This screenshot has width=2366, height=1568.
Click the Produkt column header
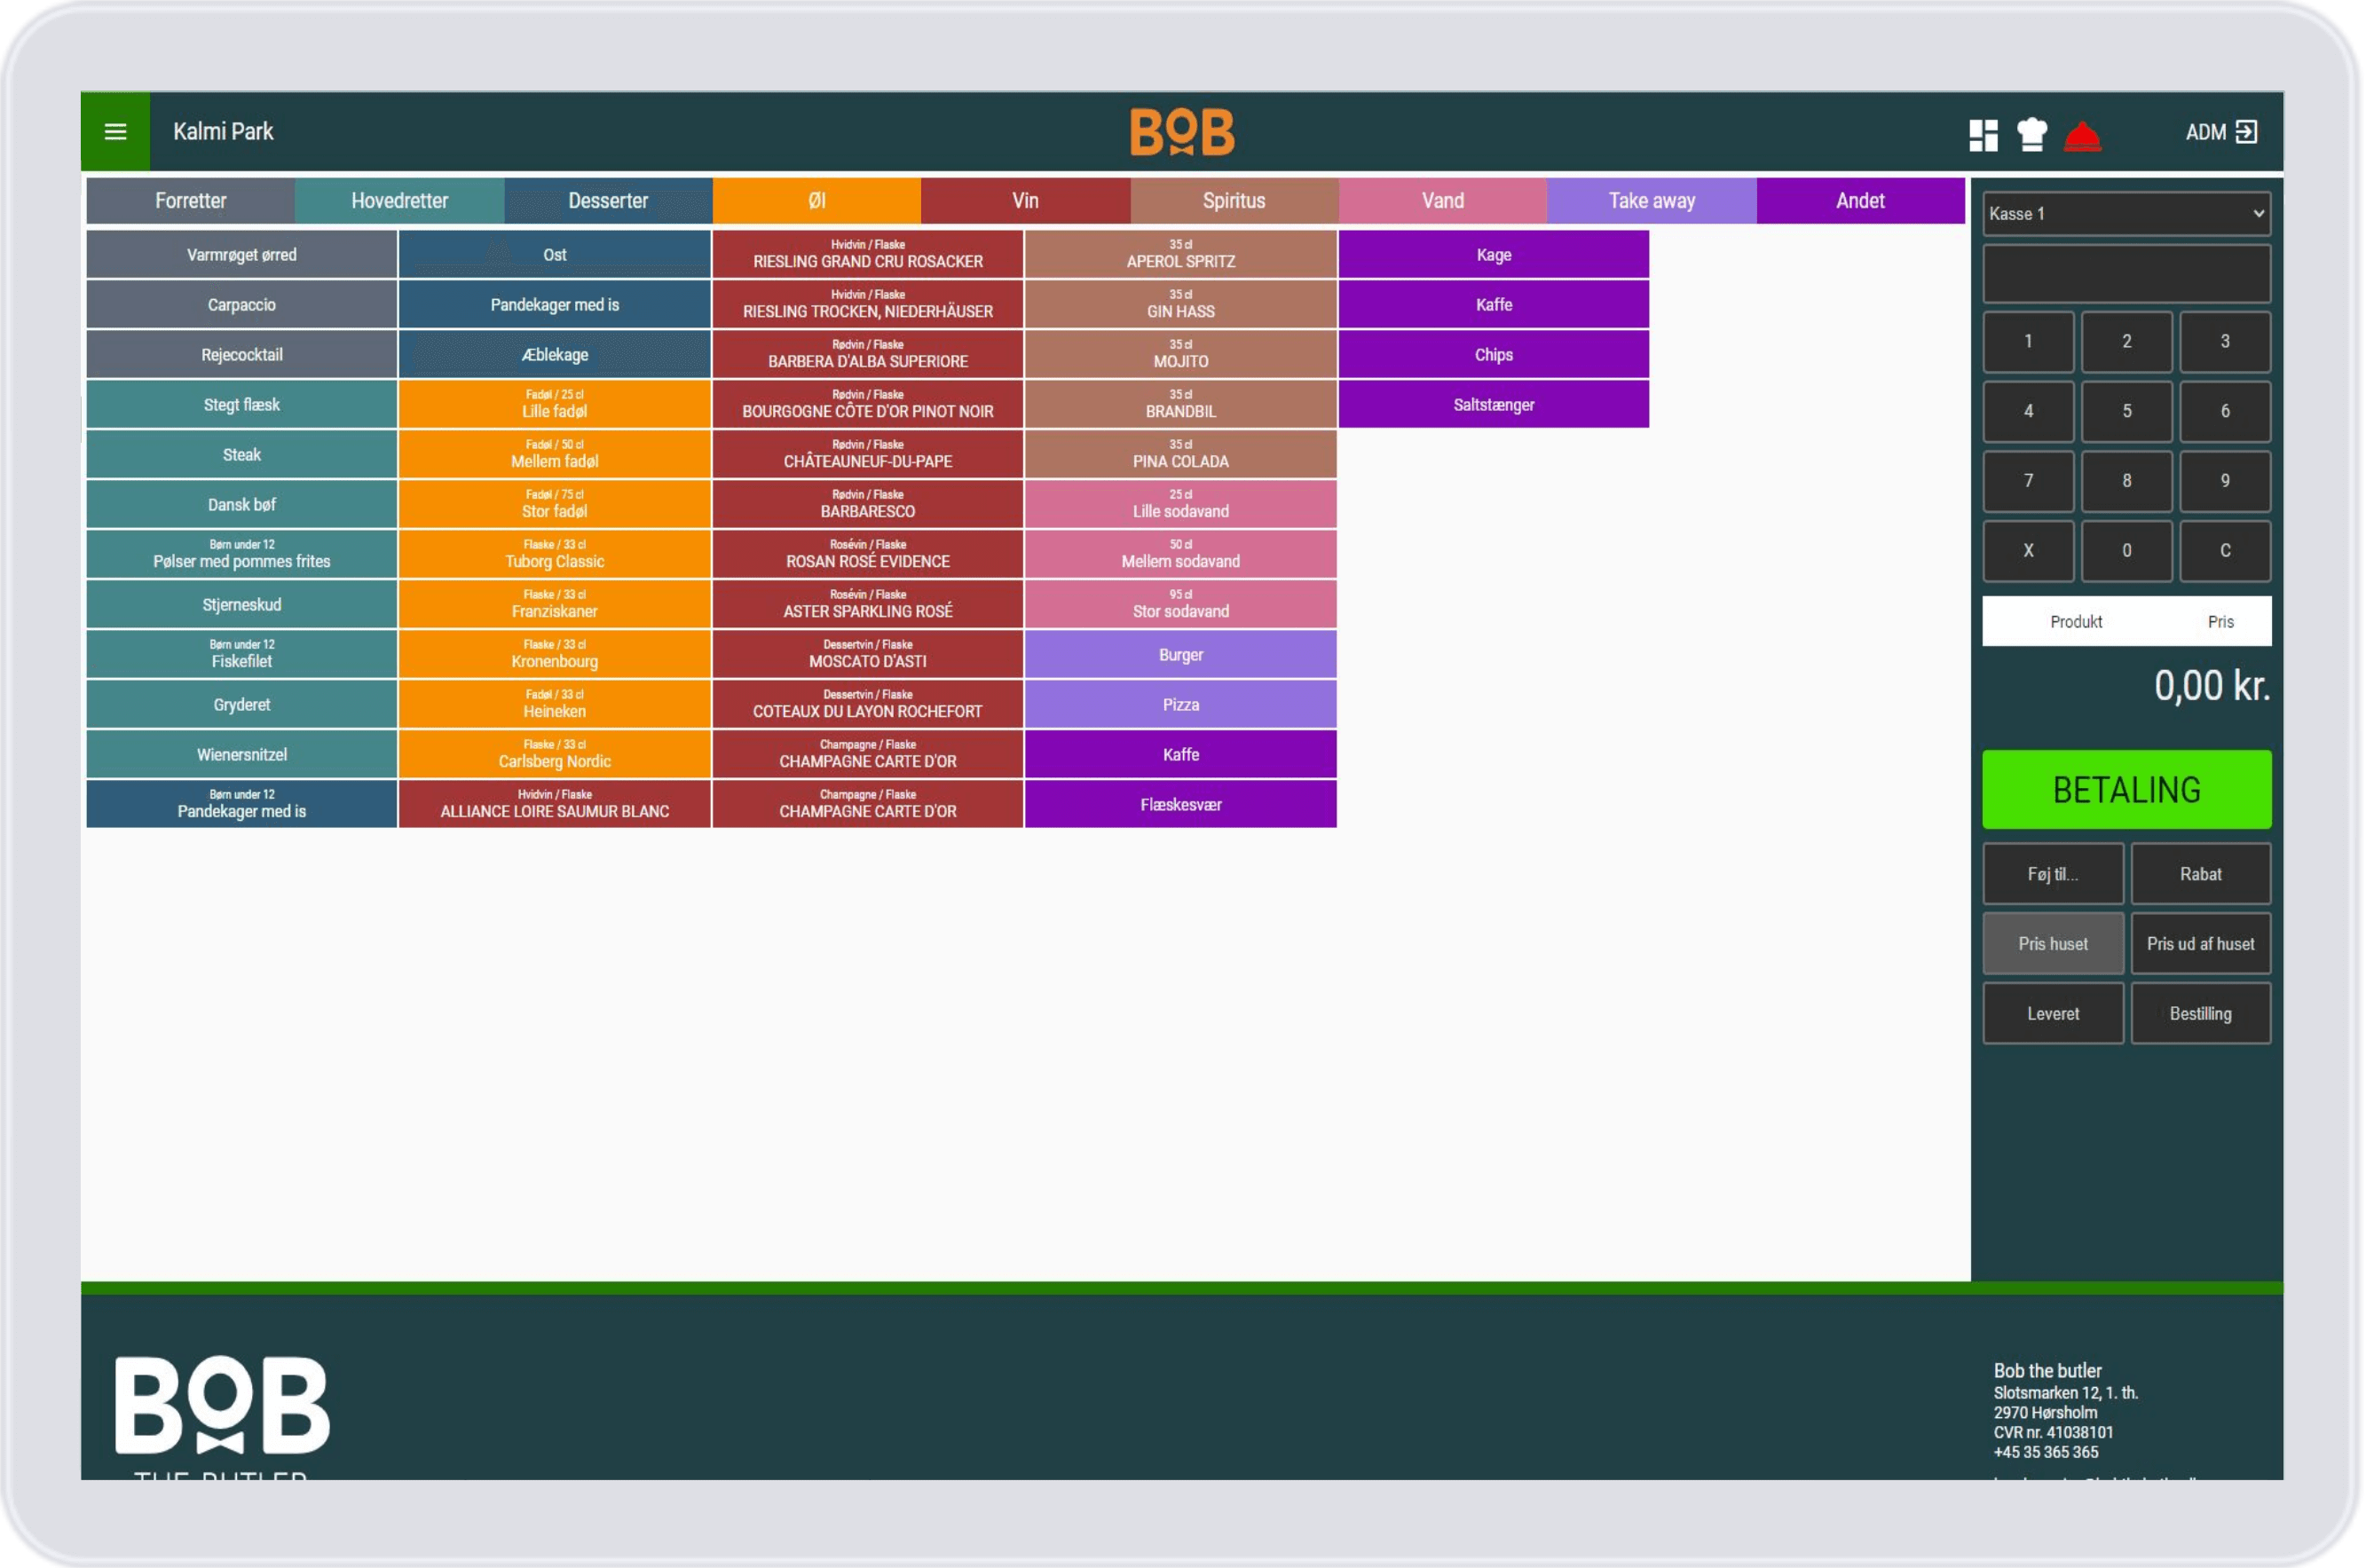2076,622
